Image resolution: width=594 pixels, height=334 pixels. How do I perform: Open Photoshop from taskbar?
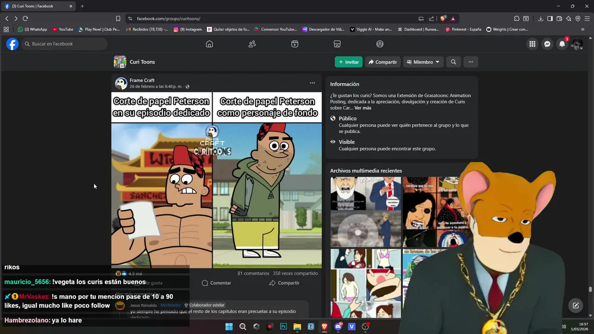click(284, 327)
